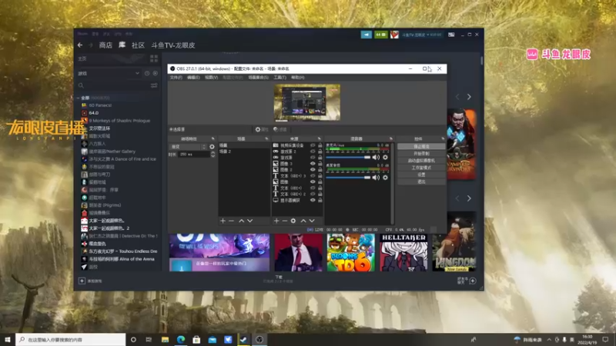Add a new source in OBS Sources panel

[x=276, y=221]
